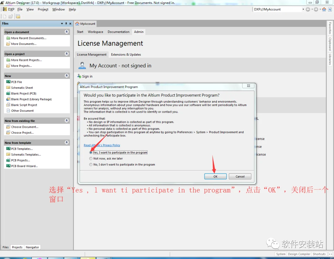Choose 'No, I don't want to participate'

(91, 165)
